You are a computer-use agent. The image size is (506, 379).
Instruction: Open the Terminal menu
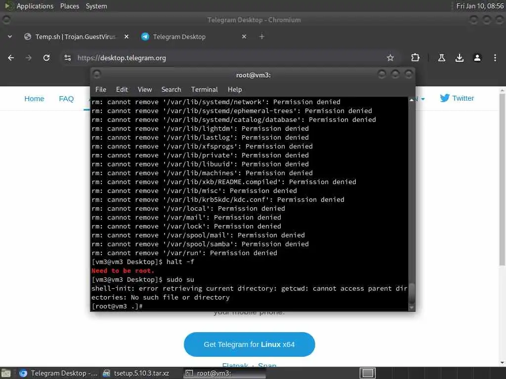tap(204, 90)
